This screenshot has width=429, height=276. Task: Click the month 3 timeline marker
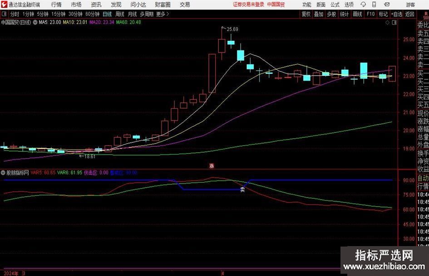pyautogui.click(x=24, y=273)
